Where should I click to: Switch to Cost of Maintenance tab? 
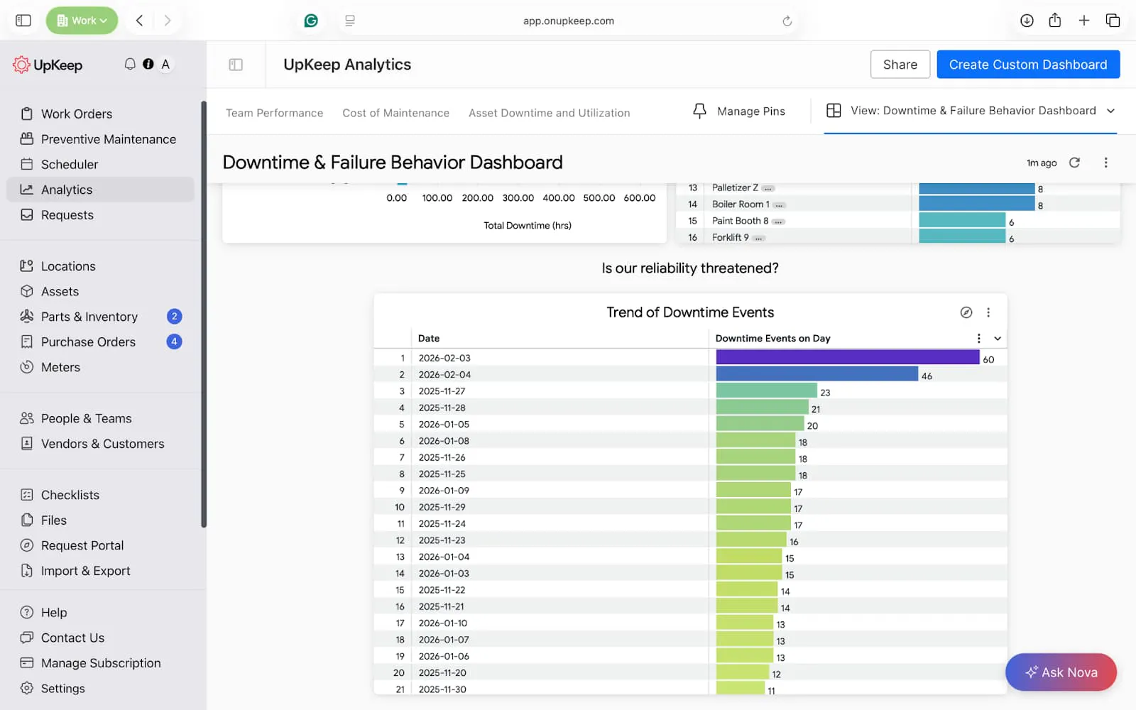(x=395, y=113)
